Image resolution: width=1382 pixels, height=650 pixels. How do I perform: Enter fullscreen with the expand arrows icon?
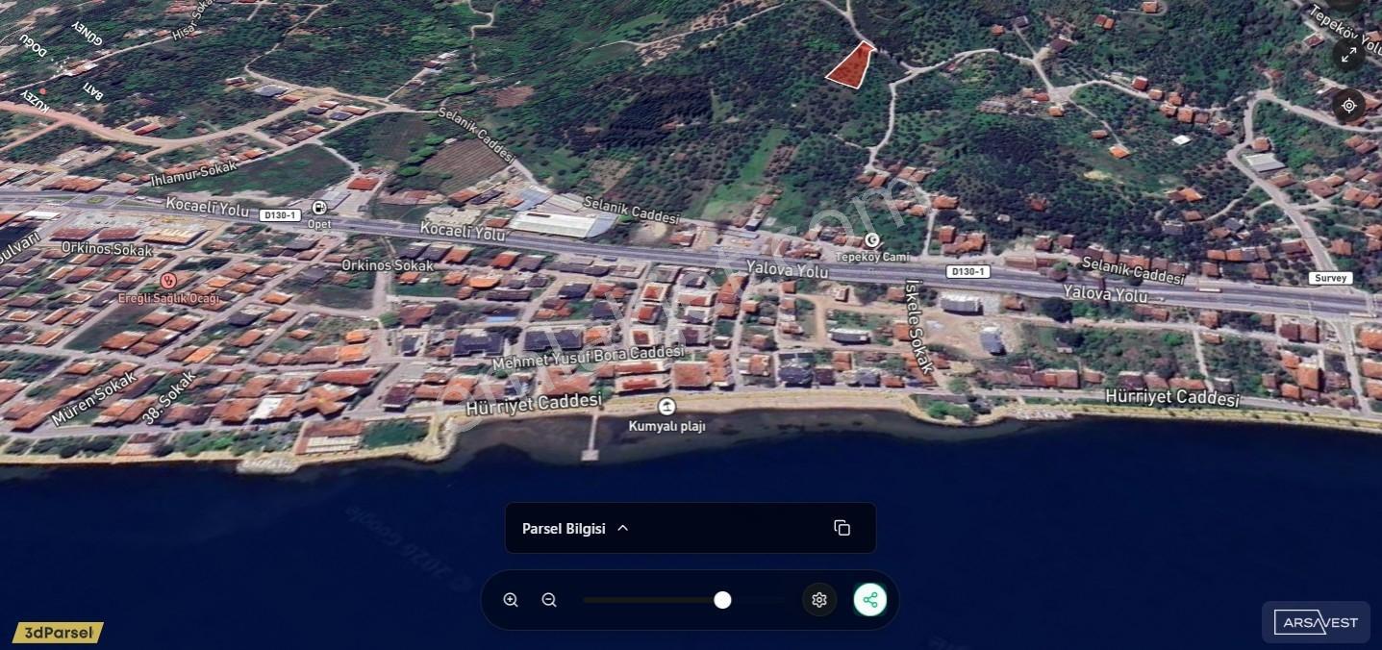click(x=1349, y=56)
